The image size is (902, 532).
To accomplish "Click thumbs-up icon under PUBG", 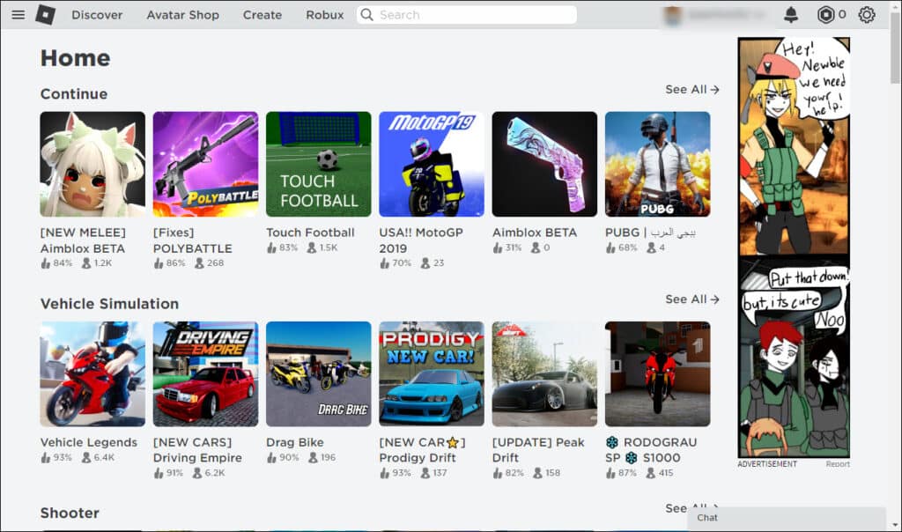I will coord(611,248).
